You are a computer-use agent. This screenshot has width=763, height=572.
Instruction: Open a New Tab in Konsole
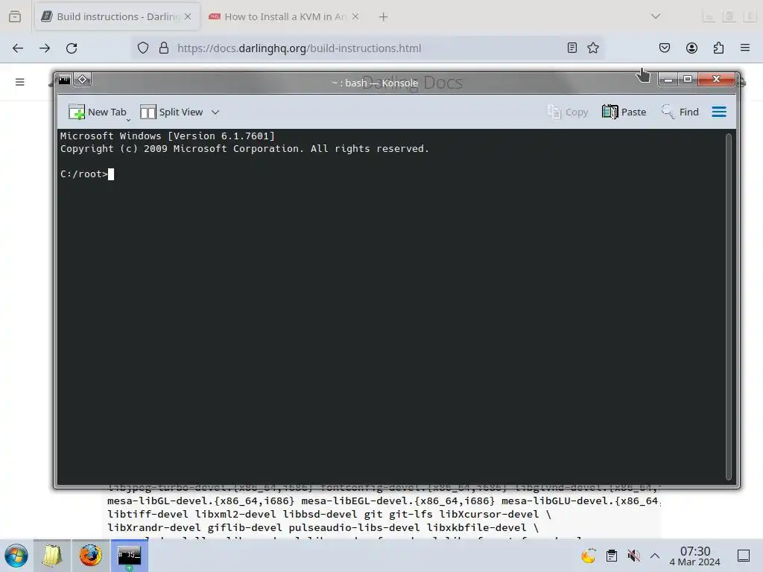98,112
